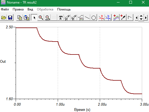Select the Text tool T icon

tap(61, 18)
